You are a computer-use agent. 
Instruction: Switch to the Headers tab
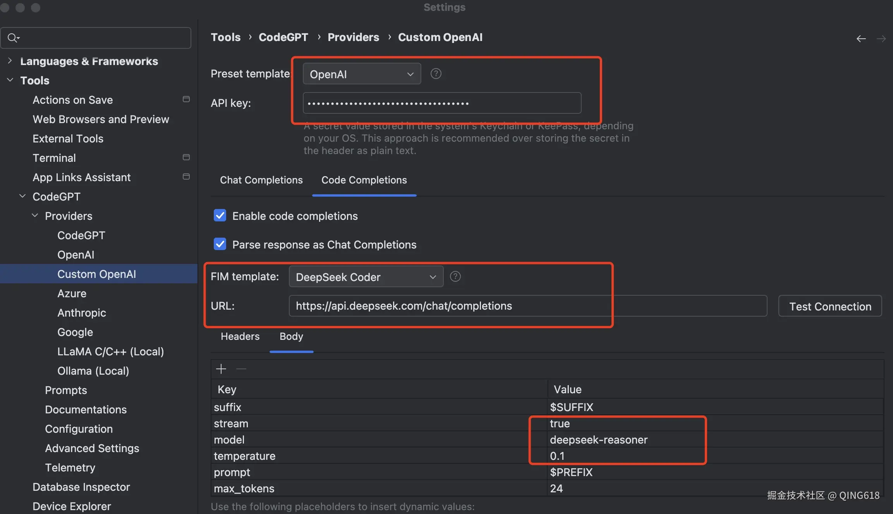[x=240, y=336]
